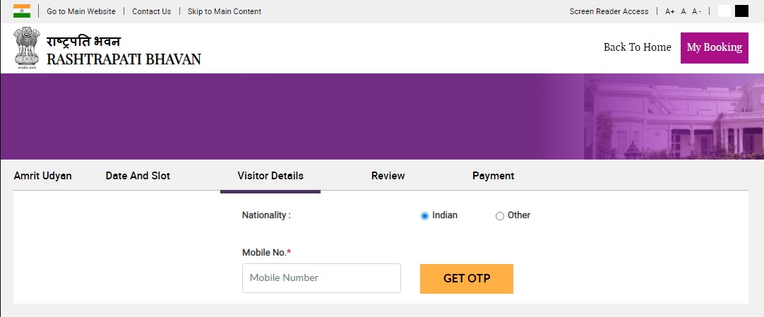The image size is (764, 317).
Task: Open the Payment tab
Action: [x=493, y=176]
